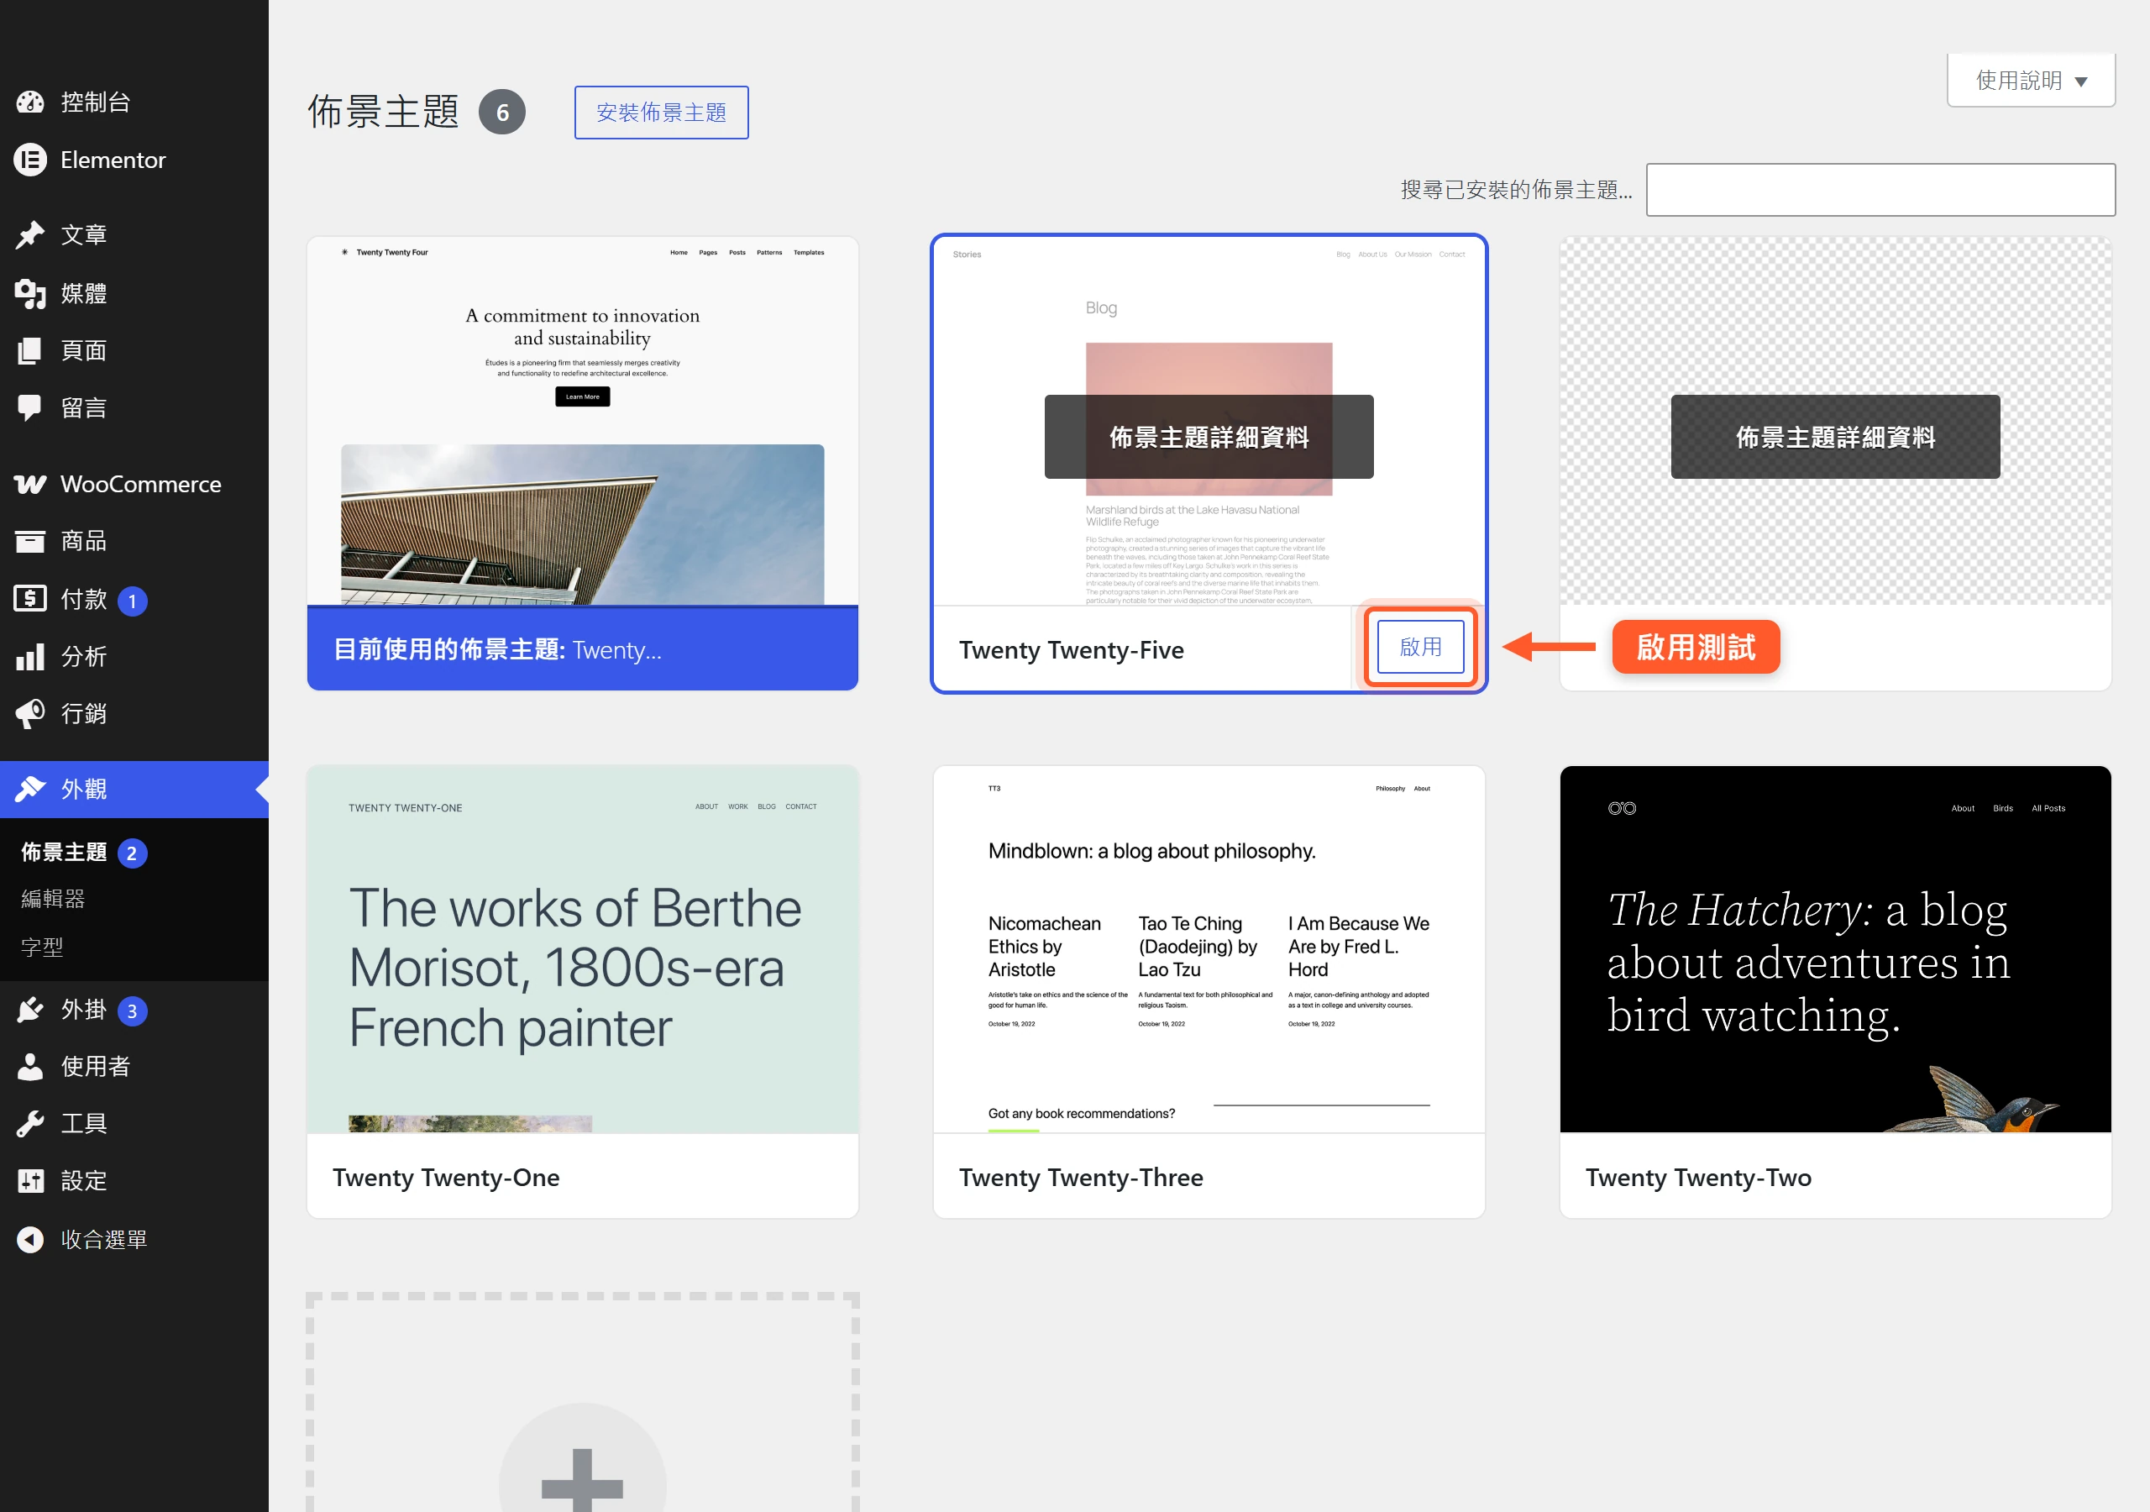Click the search installed themes field
Viewport: 2150px width, 1512px height.
[1880, 190]
